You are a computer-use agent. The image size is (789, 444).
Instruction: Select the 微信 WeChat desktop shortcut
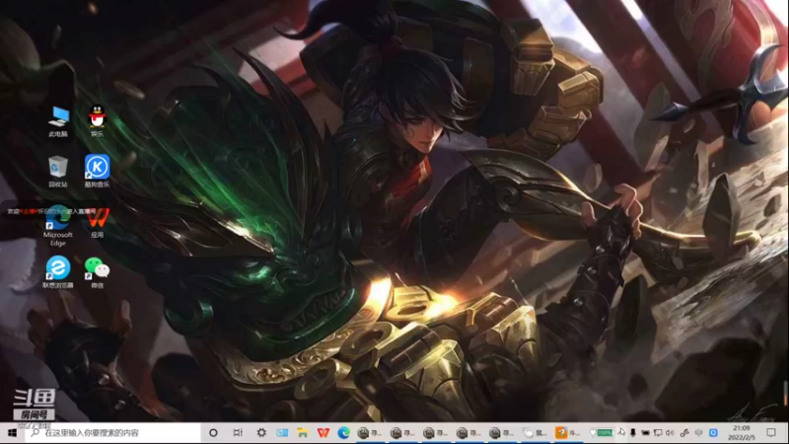(x=97, y=272)
